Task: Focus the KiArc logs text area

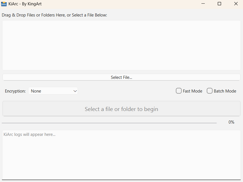Action: pyautogui.click(x=121, y=155)
